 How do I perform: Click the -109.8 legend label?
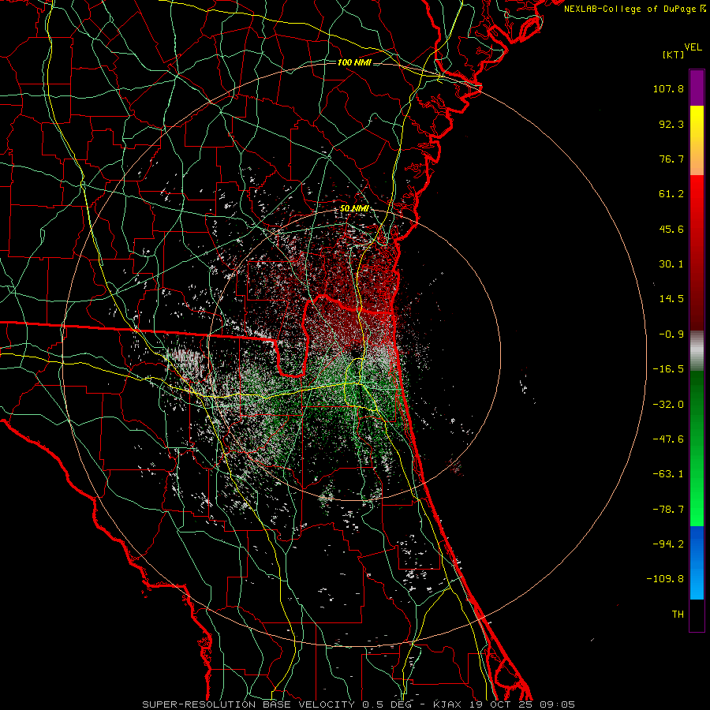coord(665,579)
